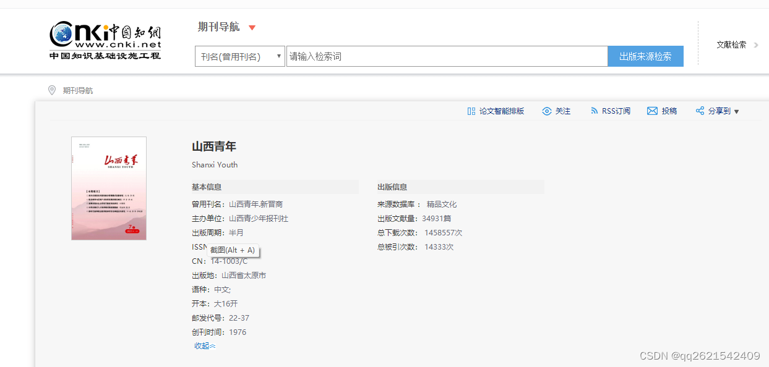
Task: Open the 山西青年 journal cover thumbnail
Action: click(109, 188)
